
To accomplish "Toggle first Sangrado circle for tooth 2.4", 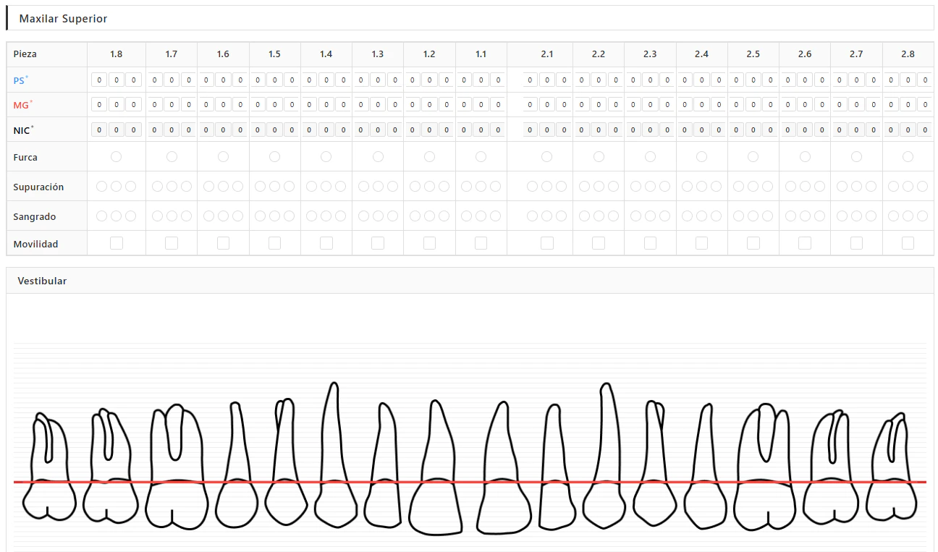I will (x=687, y=216).
